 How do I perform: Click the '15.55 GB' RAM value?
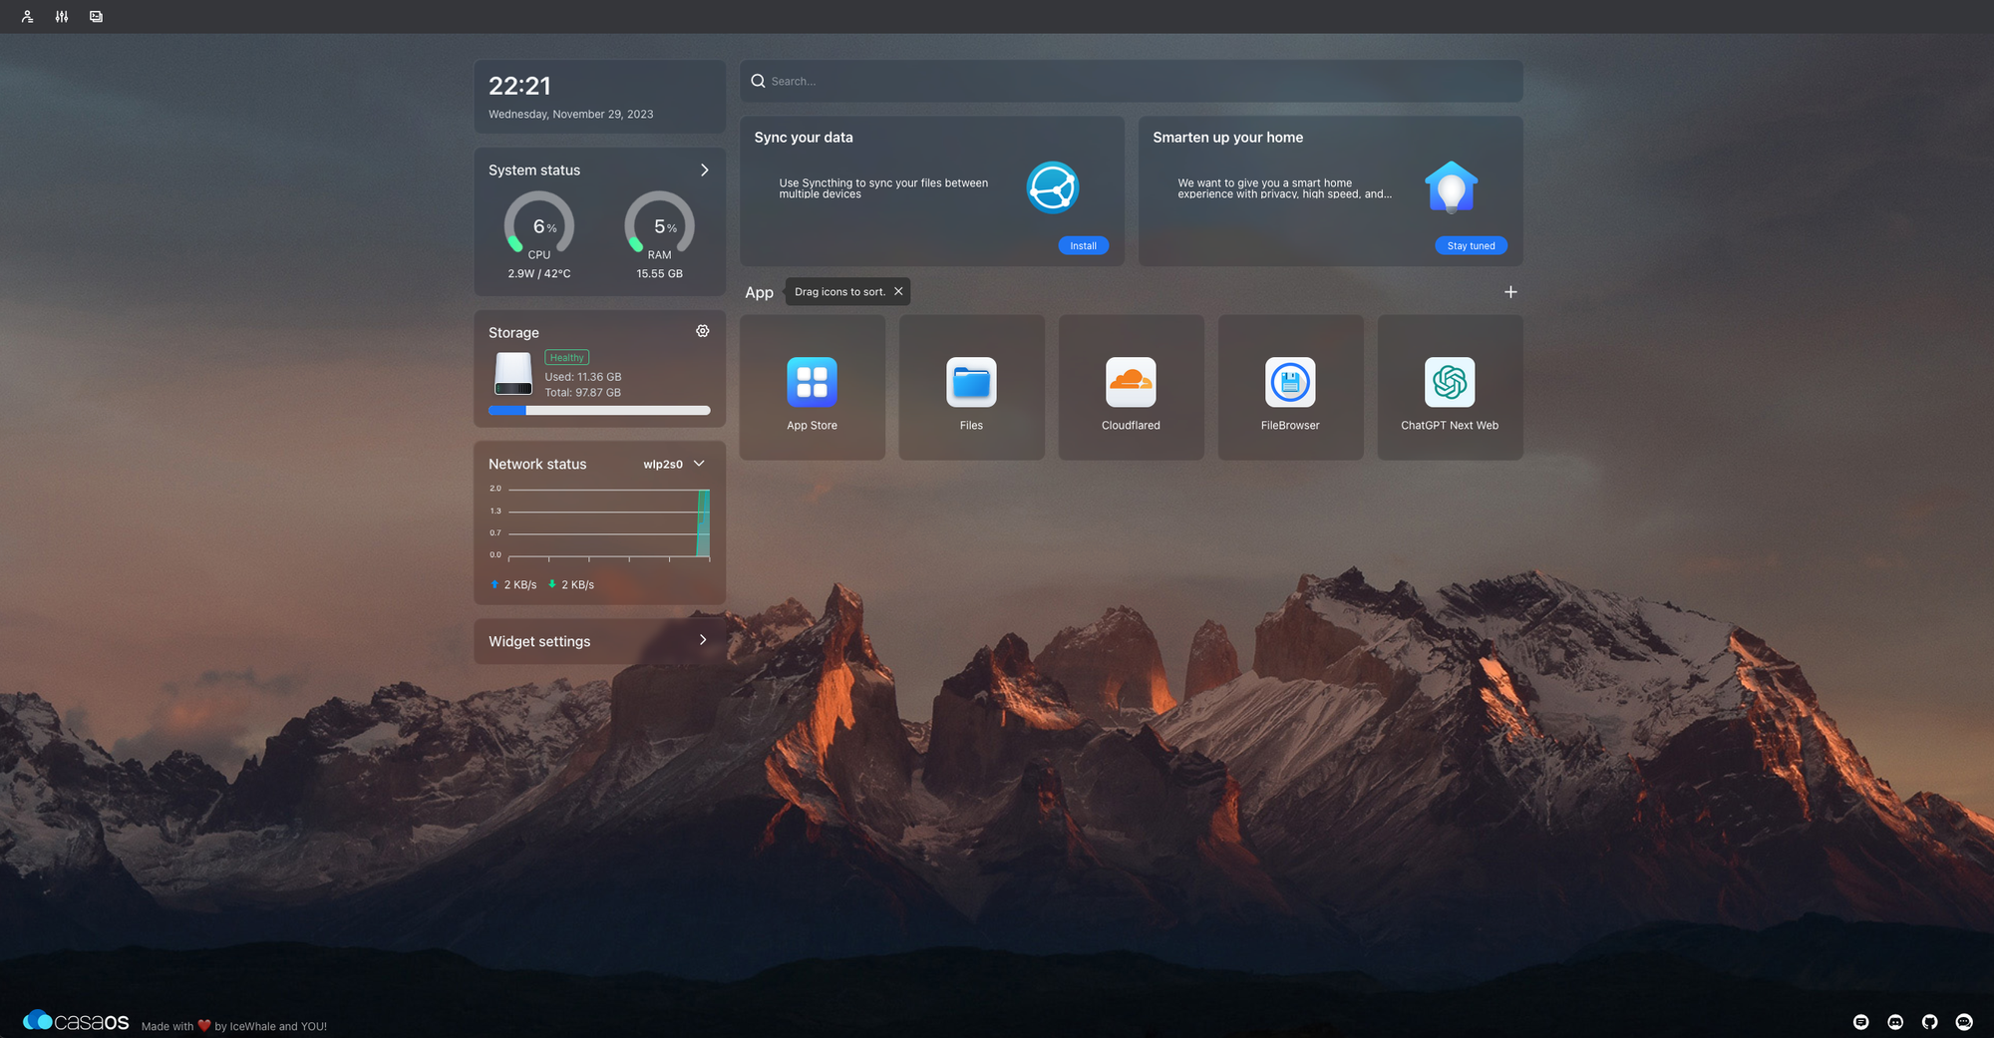click(x=660, y=273)
